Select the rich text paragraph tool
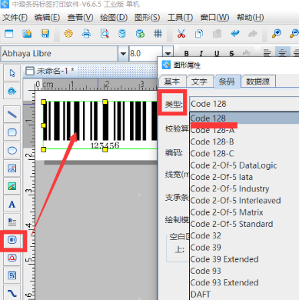The height and width of the screenshot is (300, 299). [12, 222]
